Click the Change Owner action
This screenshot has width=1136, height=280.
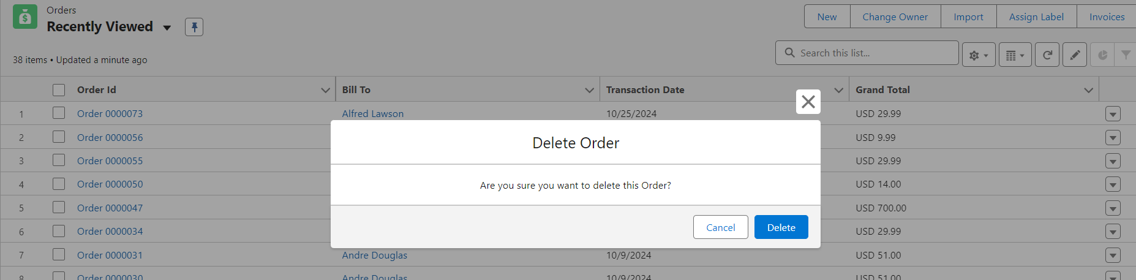click(x=895, y=17)
